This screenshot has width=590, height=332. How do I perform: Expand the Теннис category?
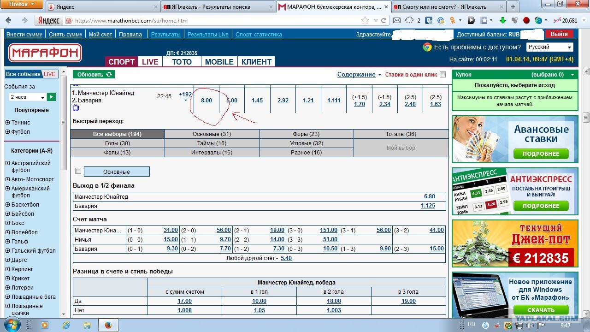click(x=7, y=123)
